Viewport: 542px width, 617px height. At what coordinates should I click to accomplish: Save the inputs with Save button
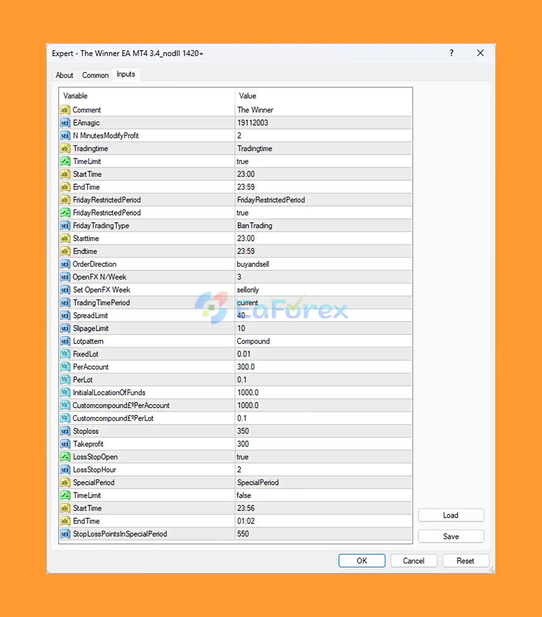coord(451,537)
